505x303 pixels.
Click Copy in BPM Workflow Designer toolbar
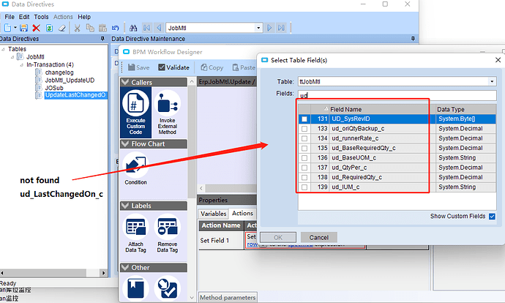tap(212, 67)
